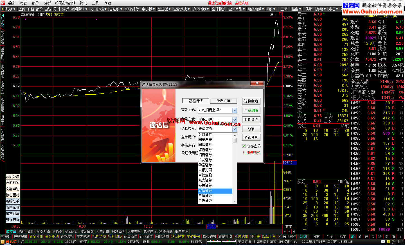Select the 免费行情 option
Image resolution: width=405 pixels, height=245 pixels.
(x=223, y=101)
